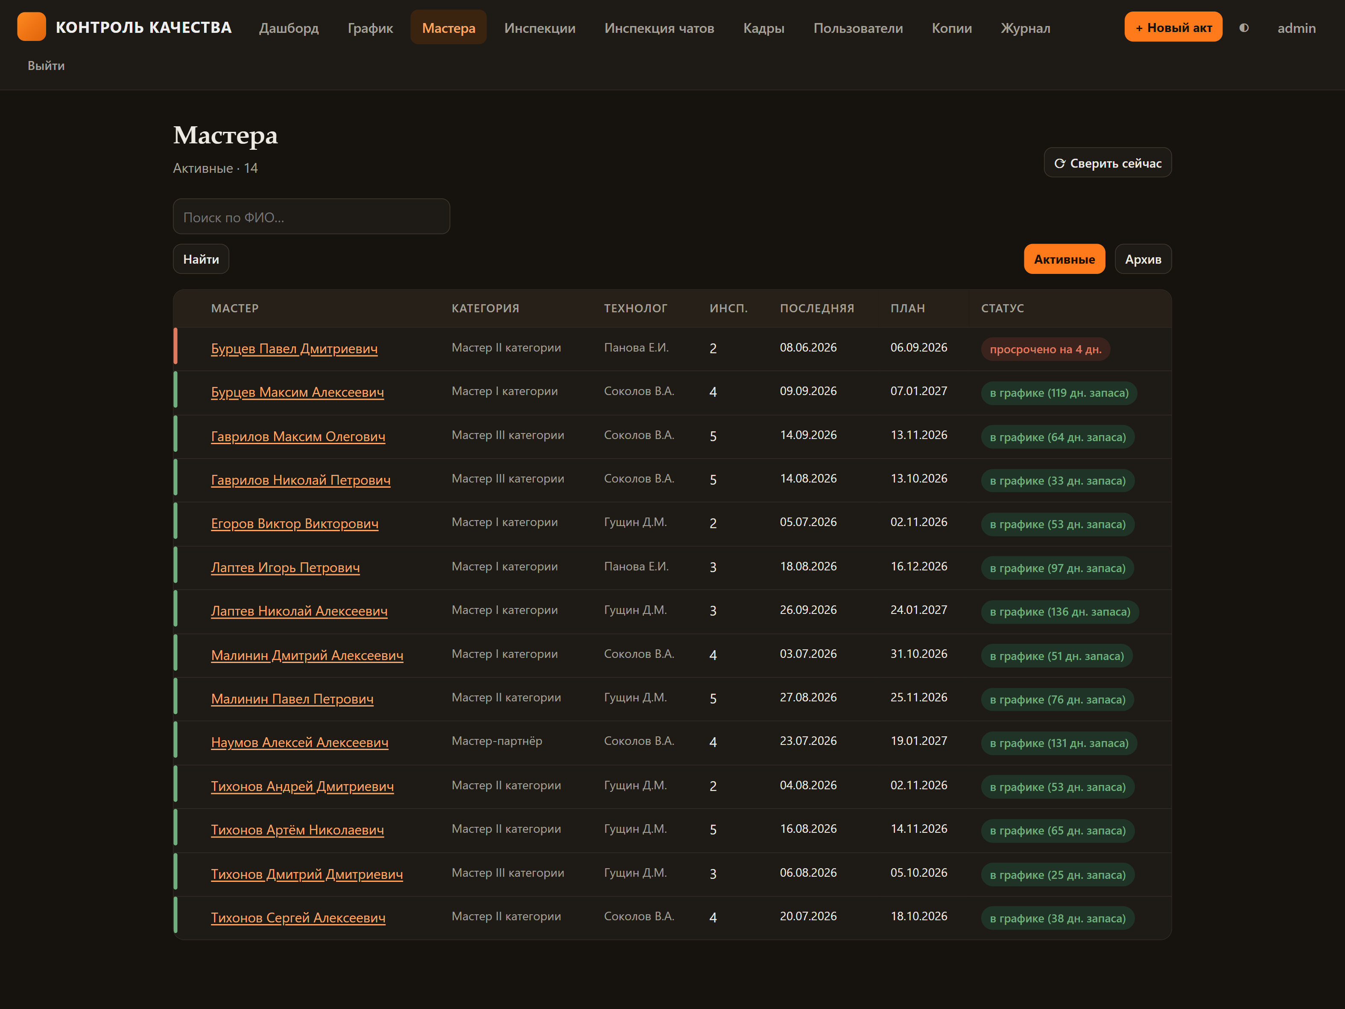Open the Журнал page

point(1025,28)
